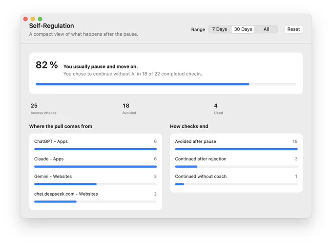Close the window with the red button
Viewport: 332px width, 245px height.
click(25, 19)
